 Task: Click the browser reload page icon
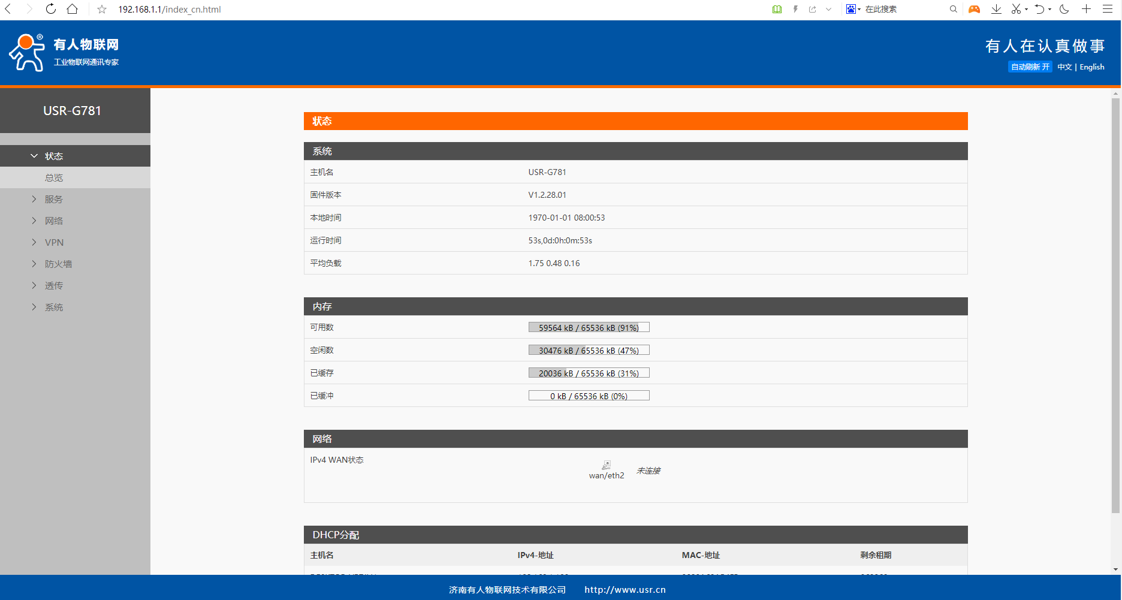pyautogui.click(x=51, y=9)
